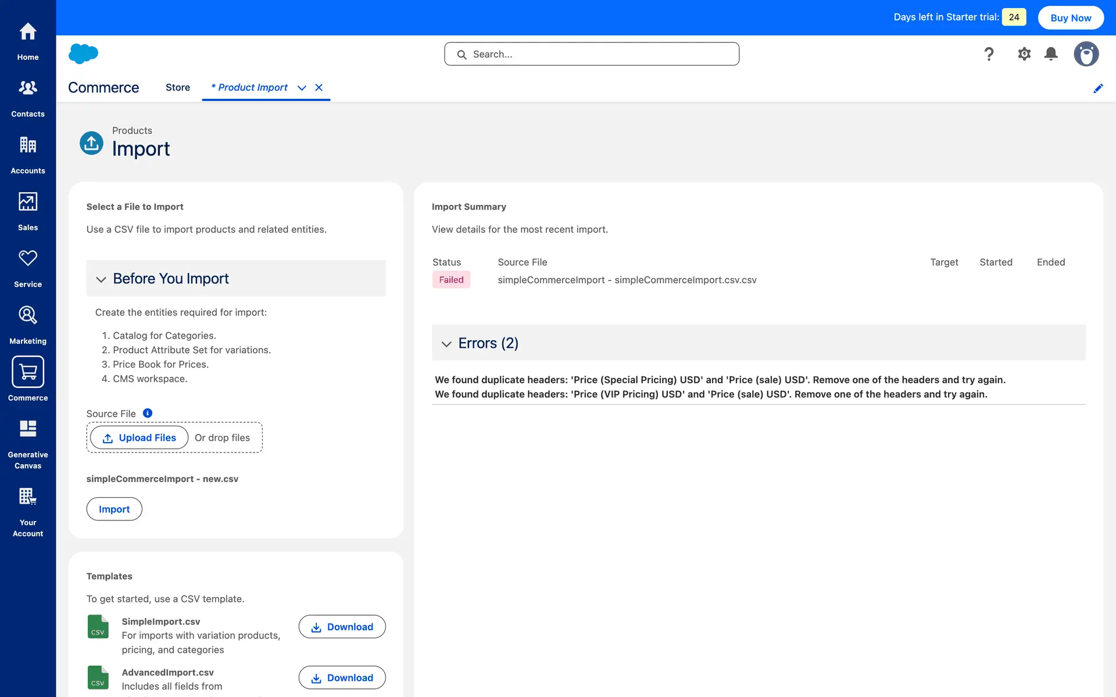Click the edit pencil icon
Image resolution: width=1116 pixels, height=697 pixels.
[1098, 88]
